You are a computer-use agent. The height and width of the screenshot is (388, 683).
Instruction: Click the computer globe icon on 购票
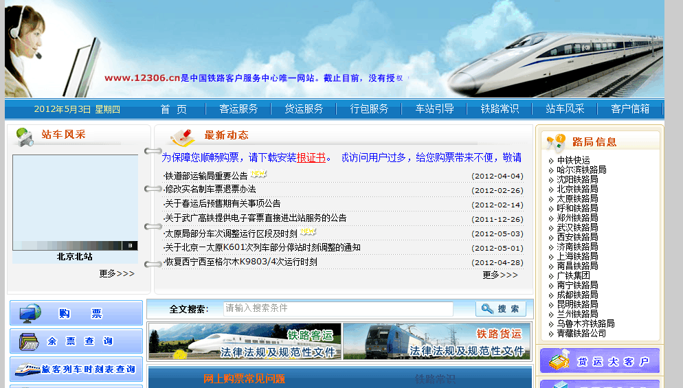pos(30,313)
